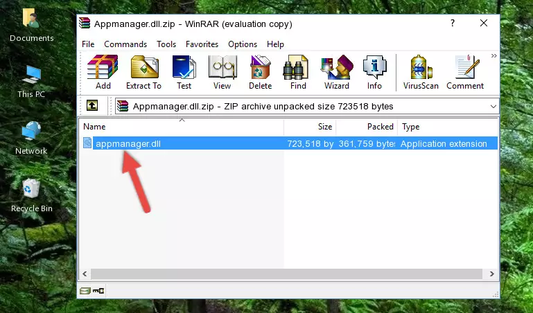
Task: Click the Delete toolbar icon
Action: click(x=261, y=72)
